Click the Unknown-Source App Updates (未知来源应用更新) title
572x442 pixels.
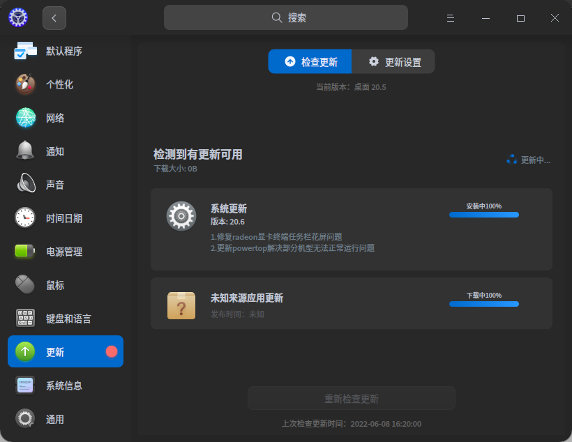click(x=247, y=298)
